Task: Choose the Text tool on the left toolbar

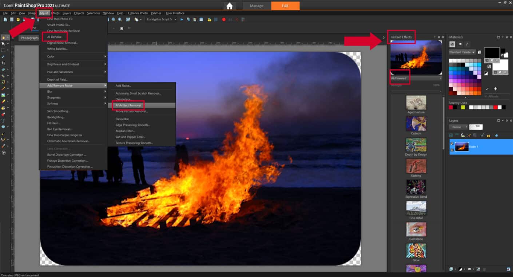Action: [4, 120]
